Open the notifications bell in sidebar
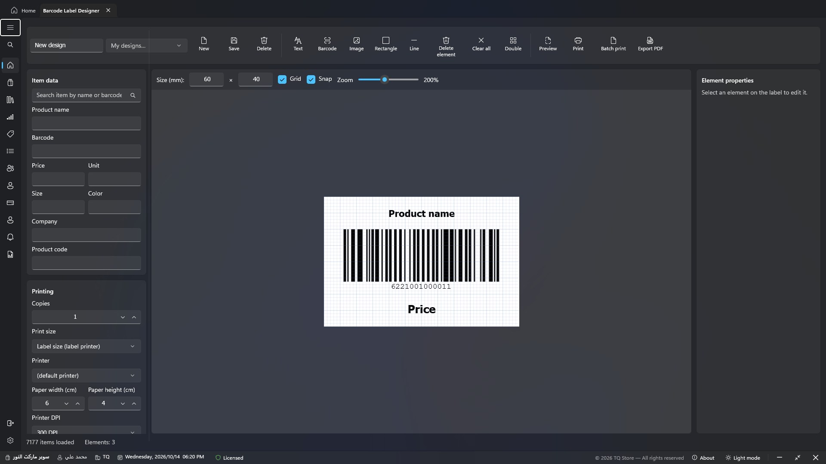826x464 pixels. coord(10,237)
